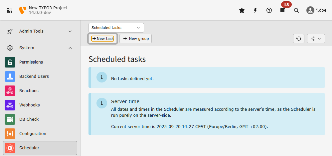Open the Scheduled tasks dropdown

116,28
